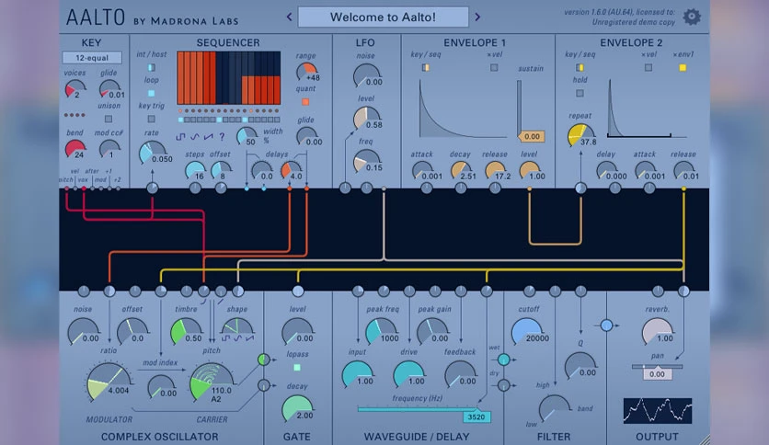The width and height of the screenshot is (769, 445).
Task: Enable Envelope 1 xvel checkbox
Action: (494, 68)
